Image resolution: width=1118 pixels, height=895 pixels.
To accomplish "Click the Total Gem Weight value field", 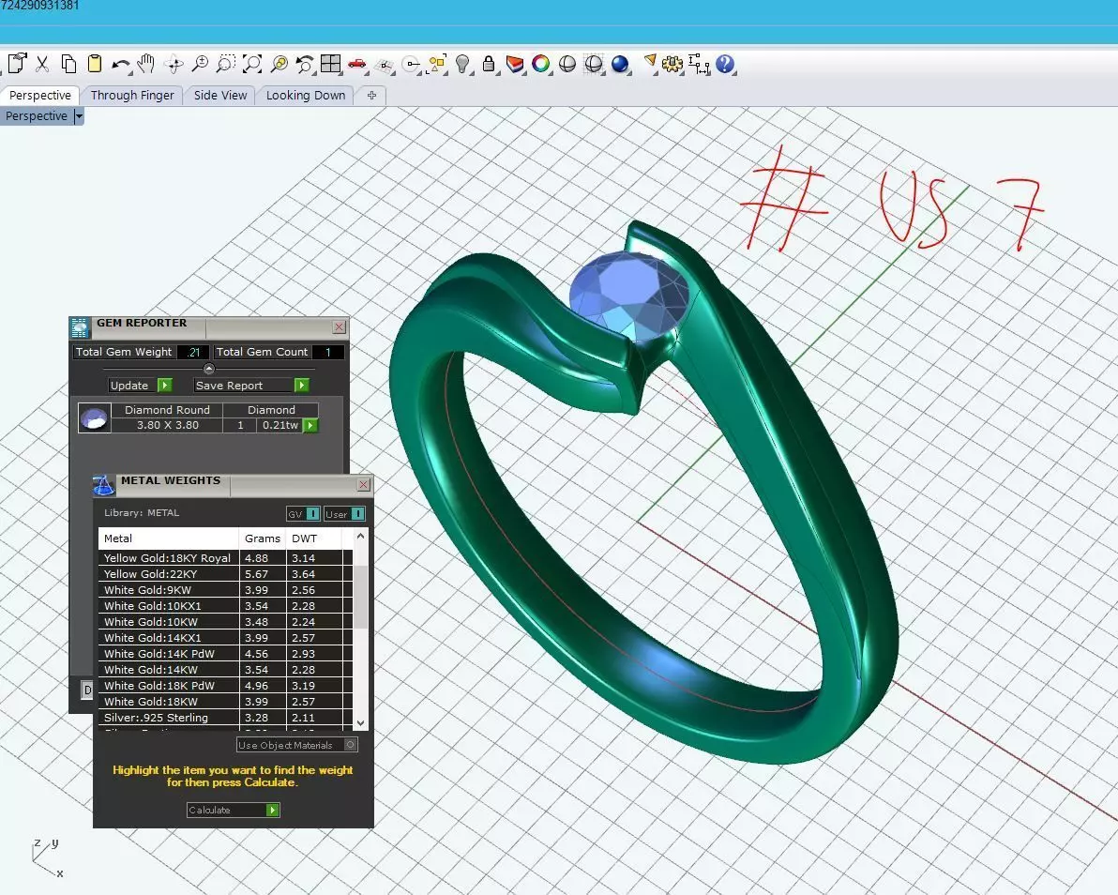I will (x=193, y=352).
